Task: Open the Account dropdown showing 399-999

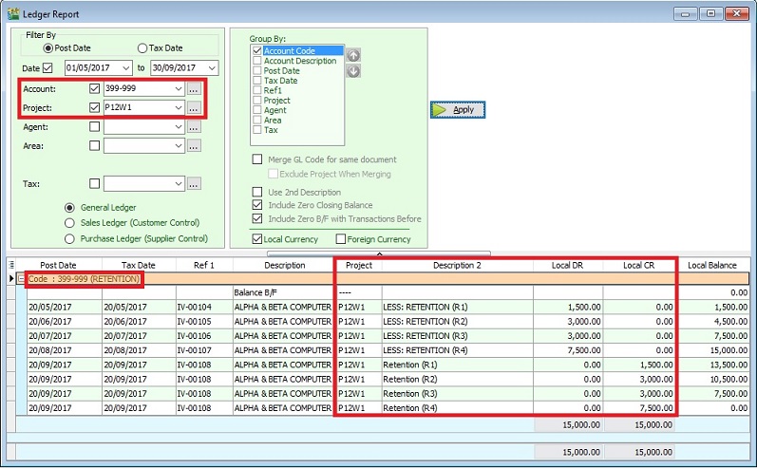Action: click(179, 89)
